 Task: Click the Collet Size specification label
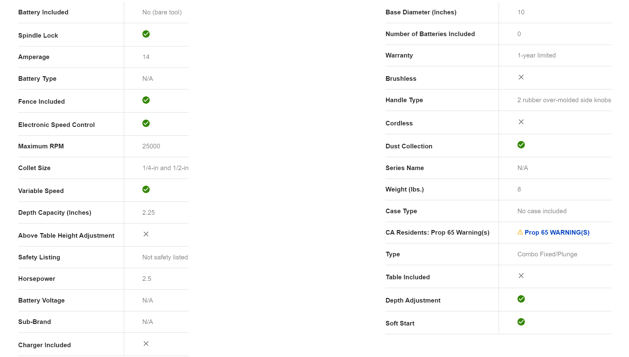pyautogui.click(x=34, y=168)
